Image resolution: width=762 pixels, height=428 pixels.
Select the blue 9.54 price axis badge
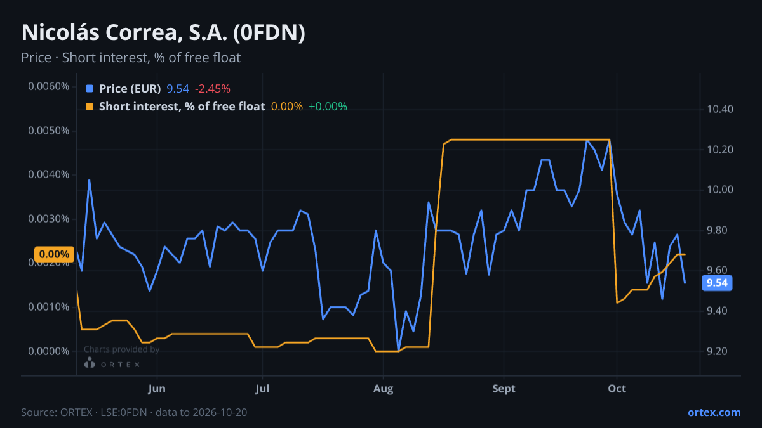(x=717, y=283)
